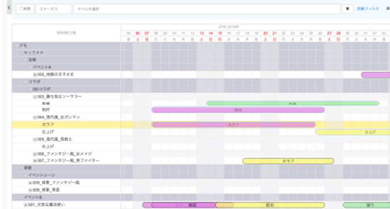Collapse the デモ tree node
Viewport: 390px width, 209px height.
[x=17, y=46]
